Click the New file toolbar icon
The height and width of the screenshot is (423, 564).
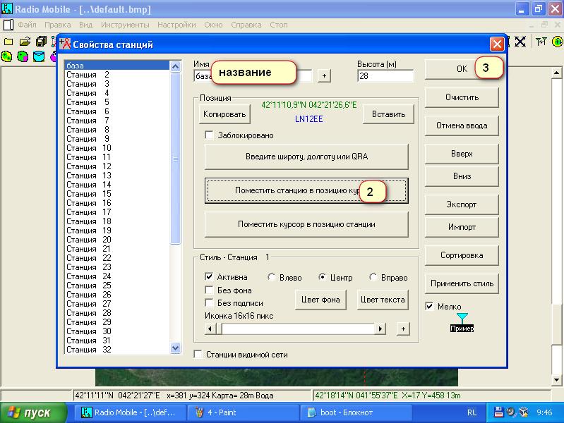coord(8,42)
